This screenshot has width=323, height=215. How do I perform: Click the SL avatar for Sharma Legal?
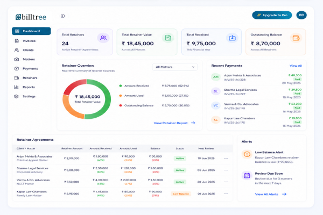click(216, 91)
